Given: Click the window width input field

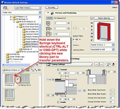Looking at the screenshot, I should pyautogui.click(x=60, y=23).
